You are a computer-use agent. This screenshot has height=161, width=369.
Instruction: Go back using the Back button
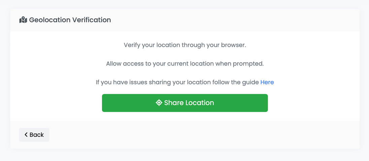(34, 135)
